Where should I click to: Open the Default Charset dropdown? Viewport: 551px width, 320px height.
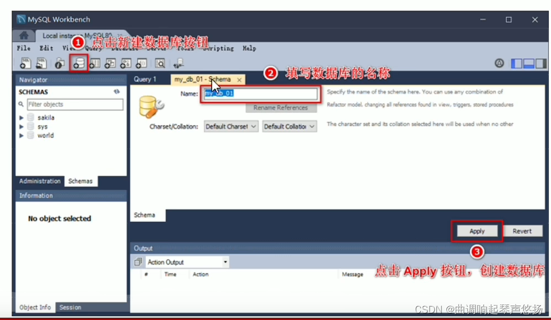231,126
